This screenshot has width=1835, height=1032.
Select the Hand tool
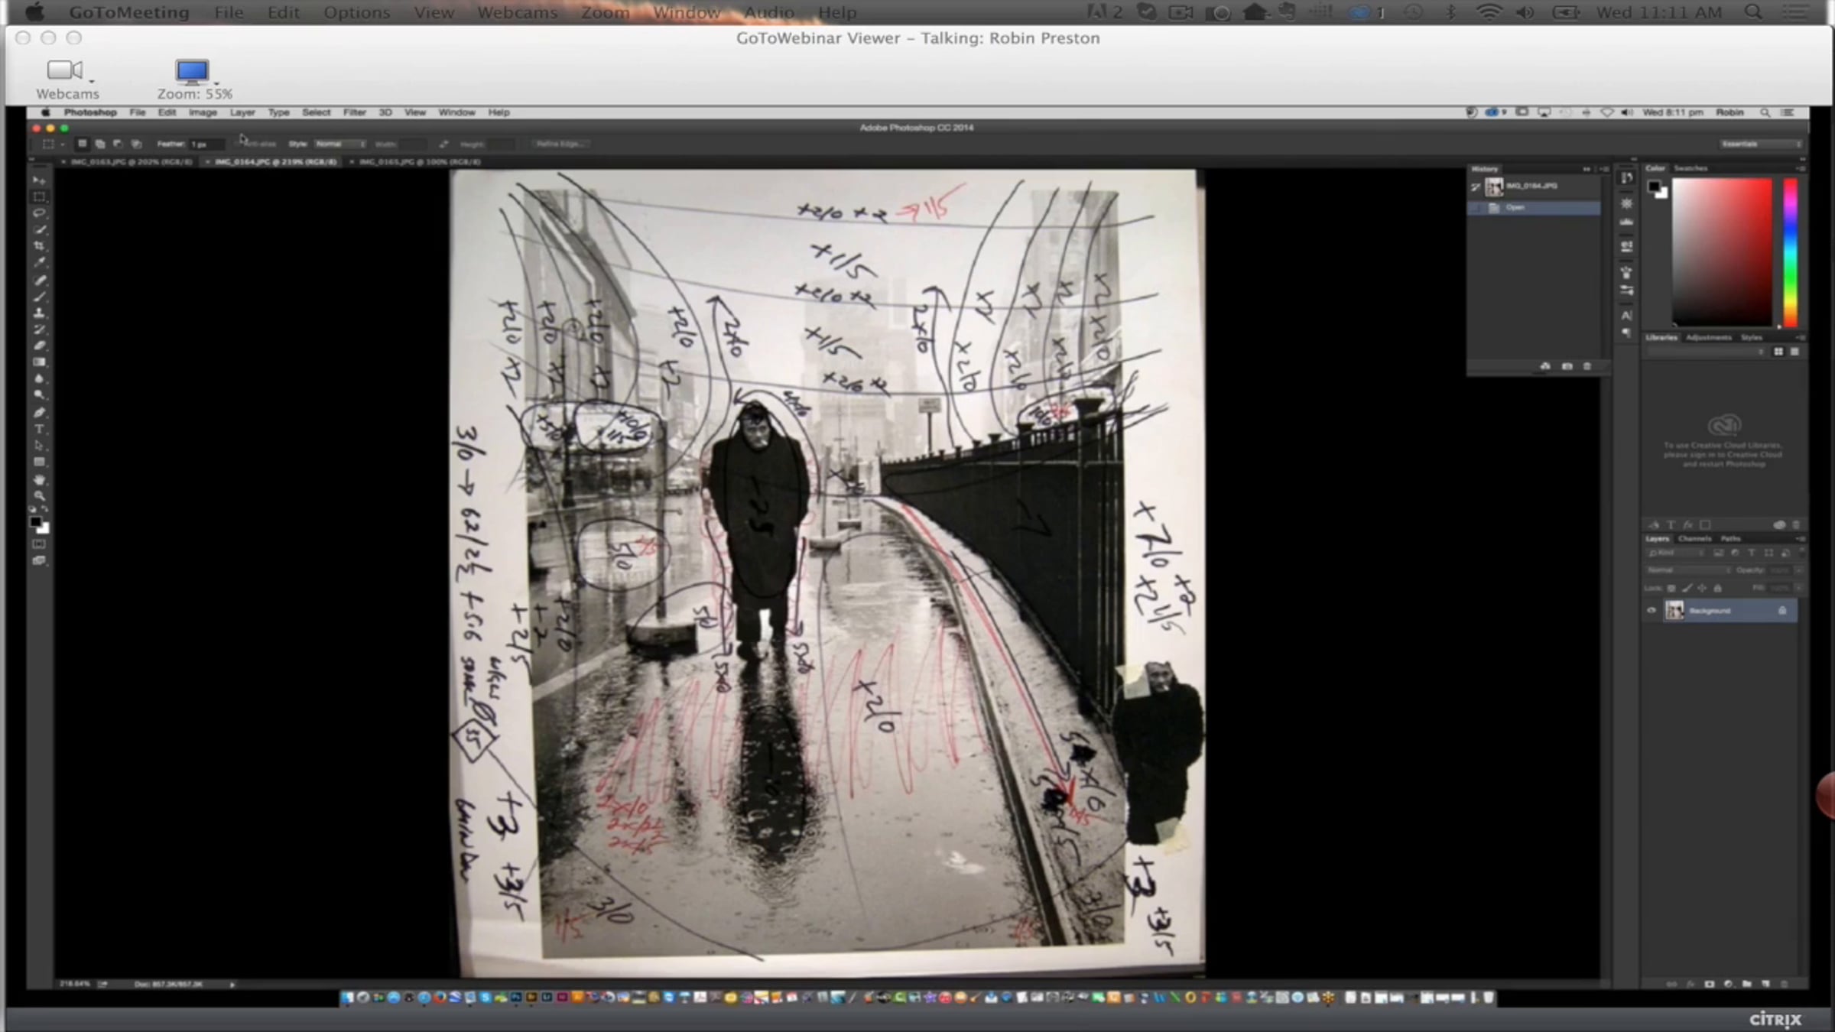click(x=39, y=479)
